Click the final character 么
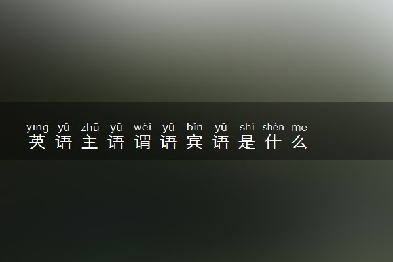 [x=299, y=142]
